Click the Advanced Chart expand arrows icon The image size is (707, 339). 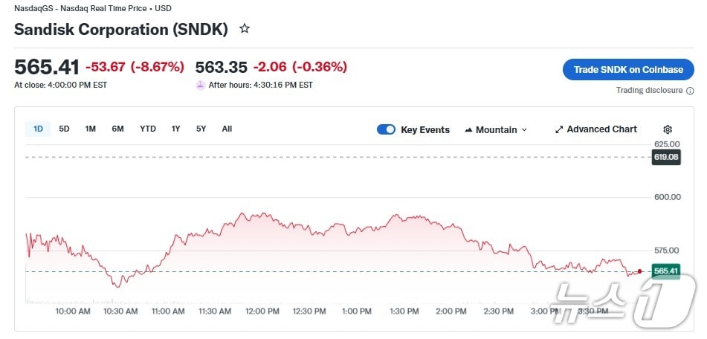pyautogui.click(x=559, y=129)
